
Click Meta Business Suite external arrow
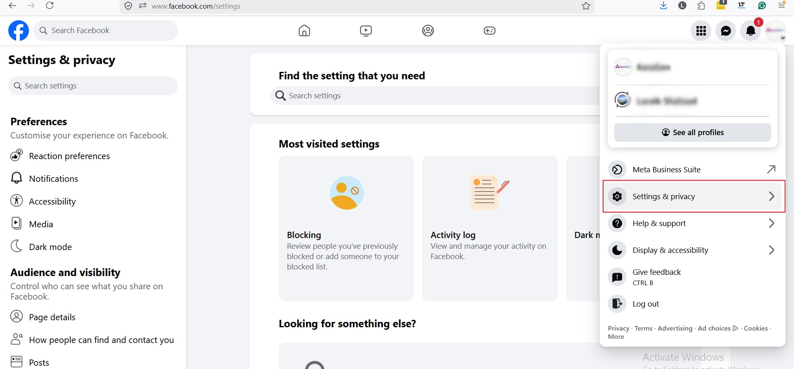click(x=771, y=169)
